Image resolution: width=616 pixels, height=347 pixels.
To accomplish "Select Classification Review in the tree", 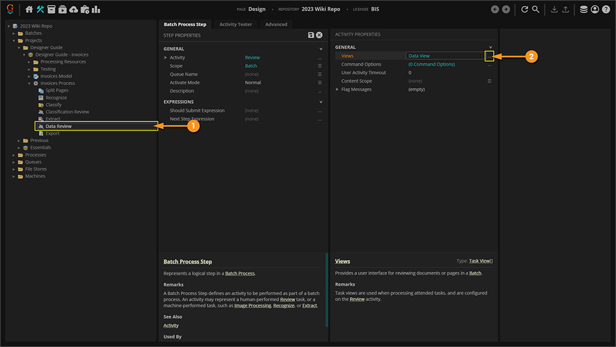I will (x=67, y=112).
